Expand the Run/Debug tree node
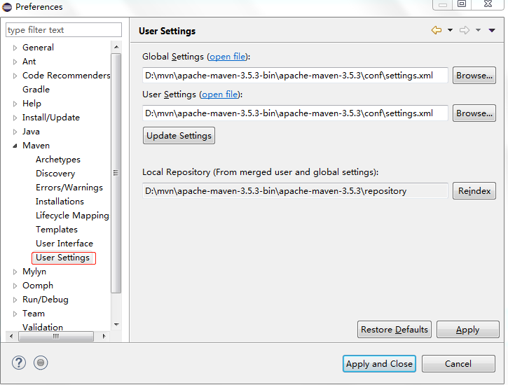The width and height of the screenshot is (508, 385). [15, 300]
